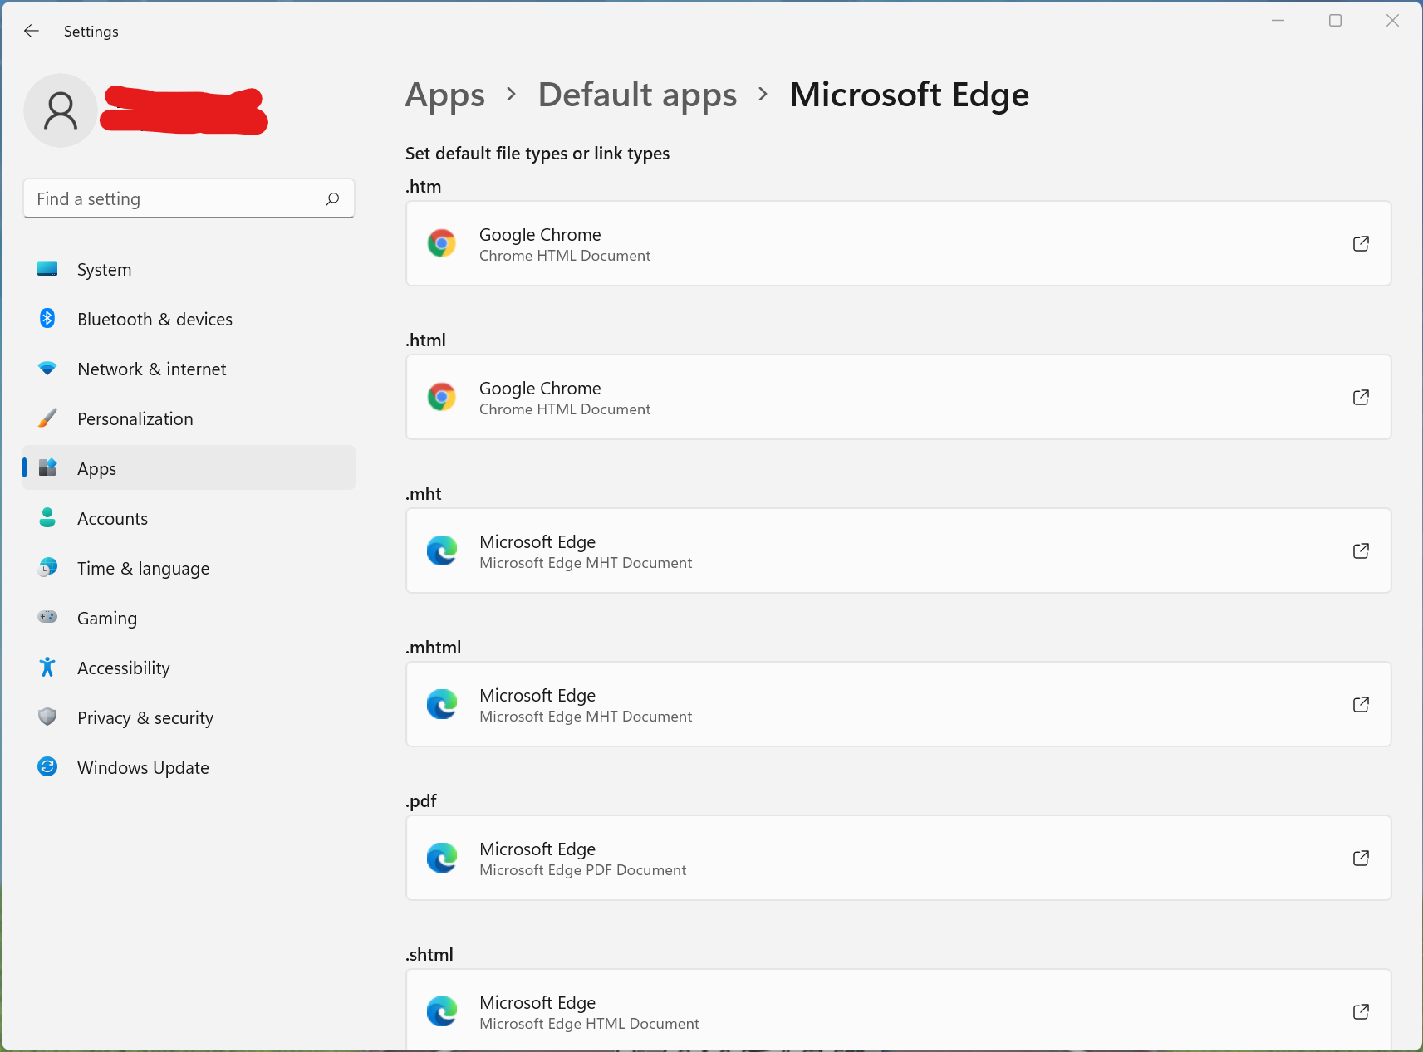Click the Apps sidebar icon
The image size is (1423, 1052).
pos(47,468)
